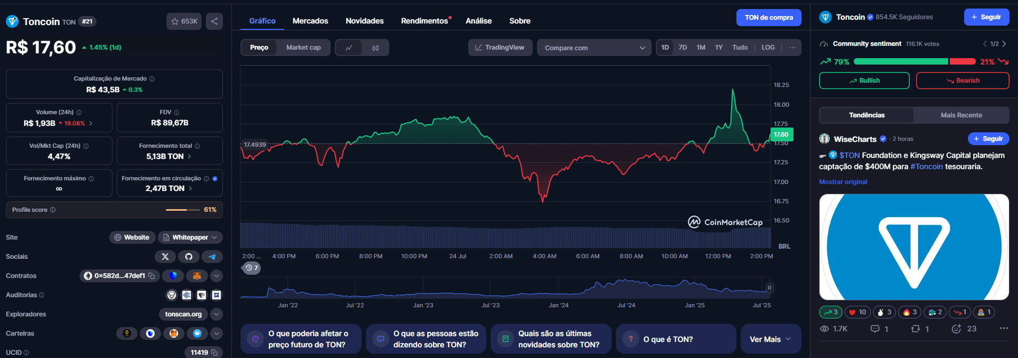The image size is (1018, 358).
Task: Click the info icon next to Auditorias
Action: (x=42, y=295)
